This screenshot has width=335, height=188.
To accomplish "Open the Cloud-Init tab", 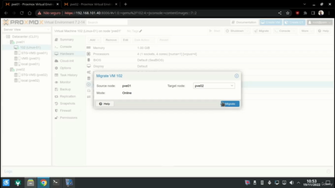I will click(x=66, y=61).
